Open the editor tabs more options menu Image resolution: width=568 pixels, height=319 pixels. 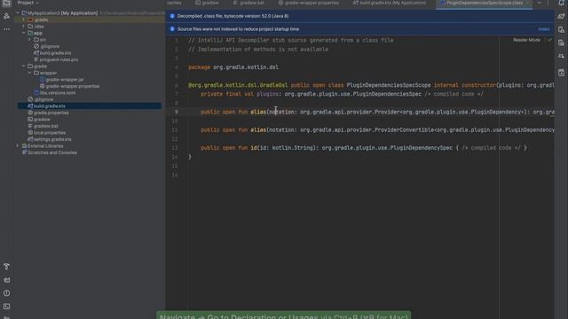tap(548, 3)
